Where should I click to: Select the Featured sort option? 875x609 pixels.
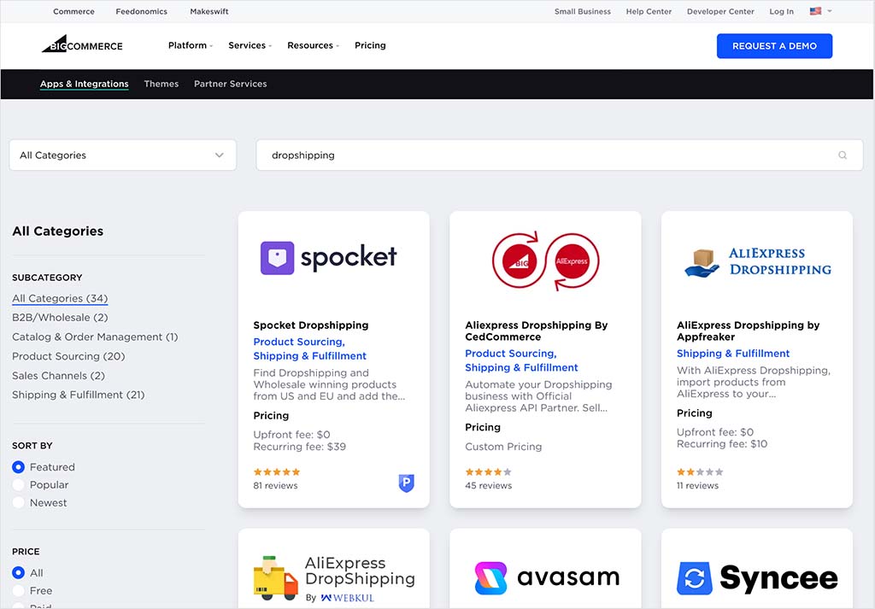pos(19,467)
